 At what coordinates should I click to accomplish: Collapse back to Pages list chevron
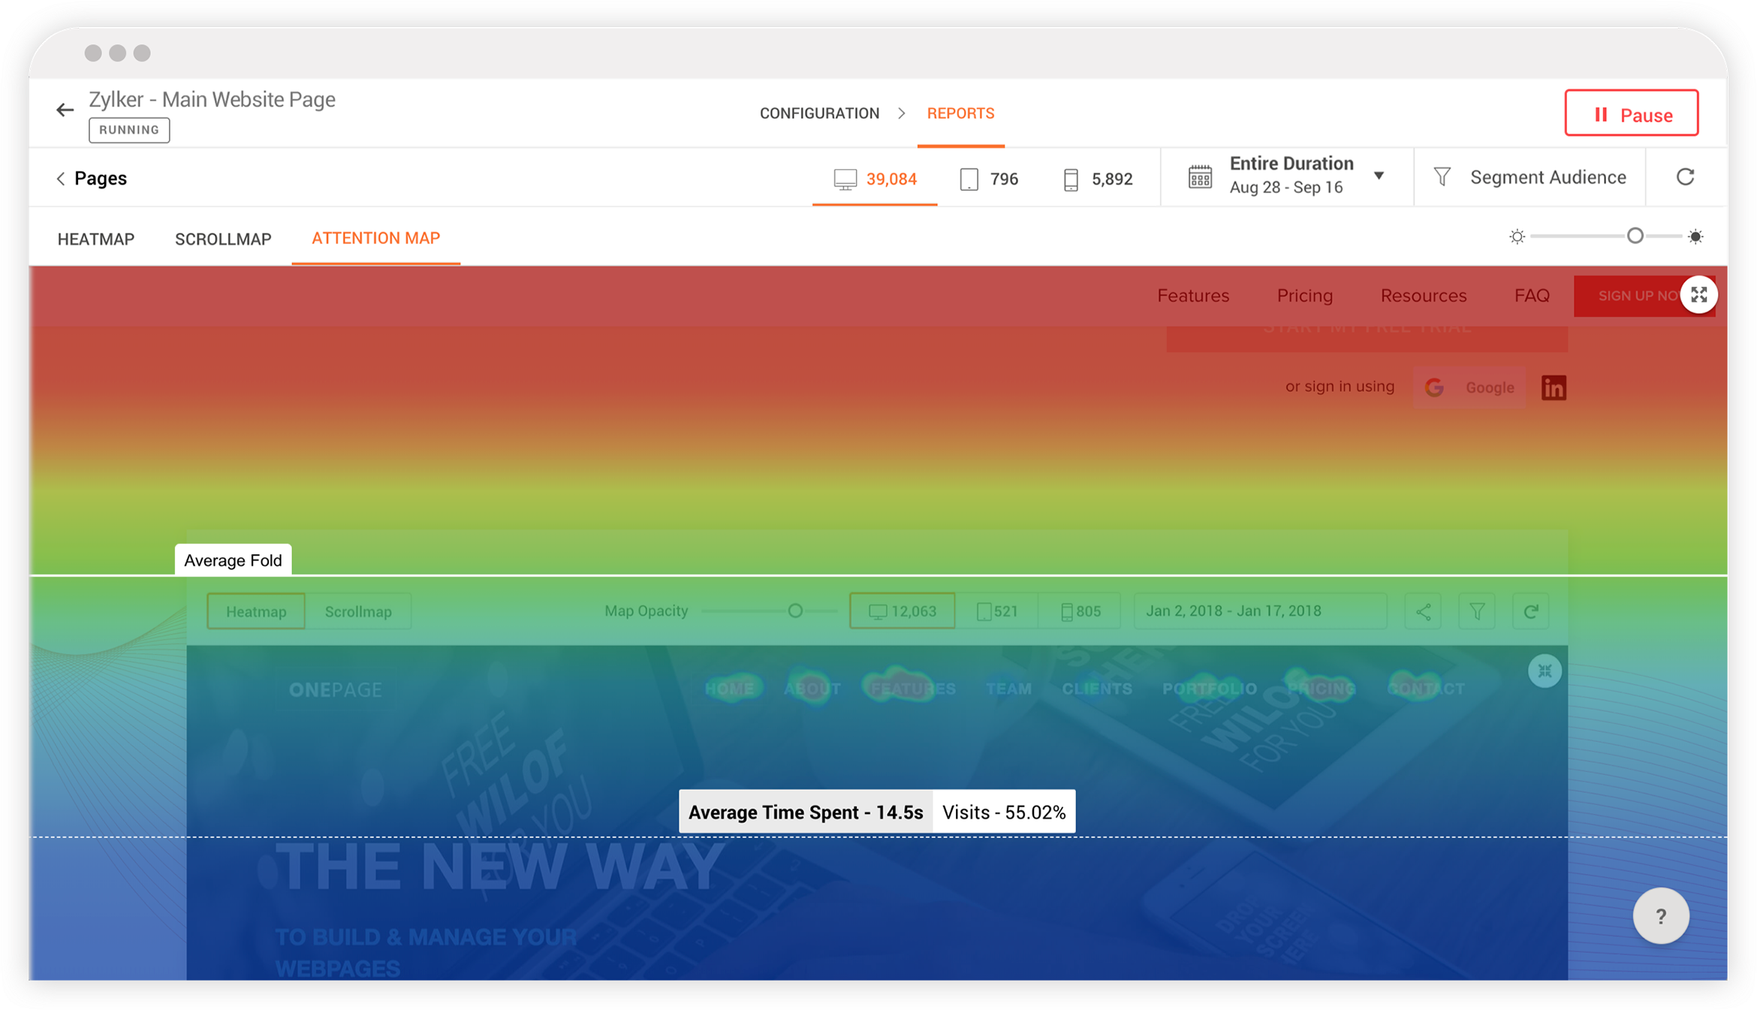61,179
